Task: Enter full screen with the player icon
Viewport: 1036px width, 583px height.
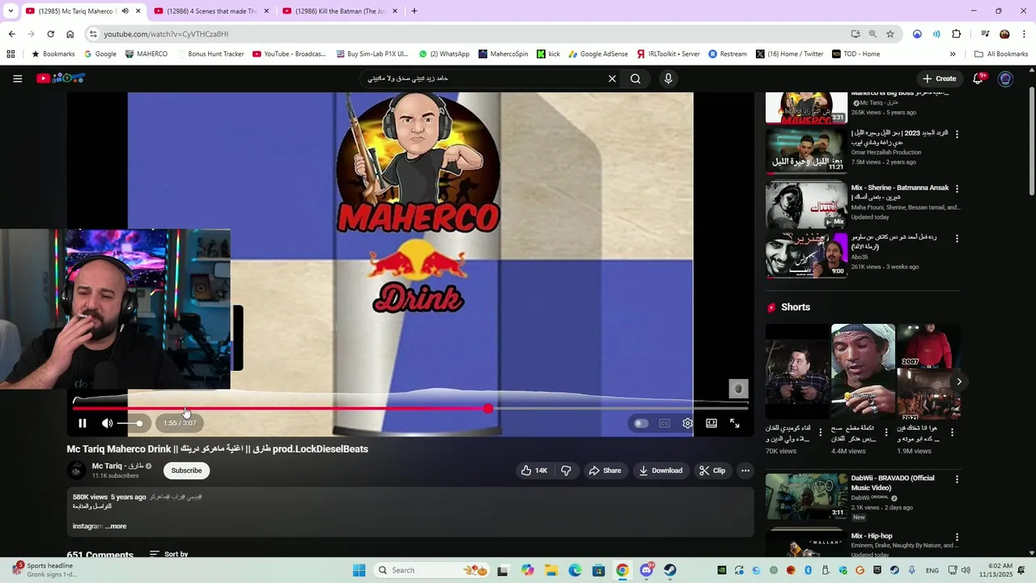Action: click(735, 423)
